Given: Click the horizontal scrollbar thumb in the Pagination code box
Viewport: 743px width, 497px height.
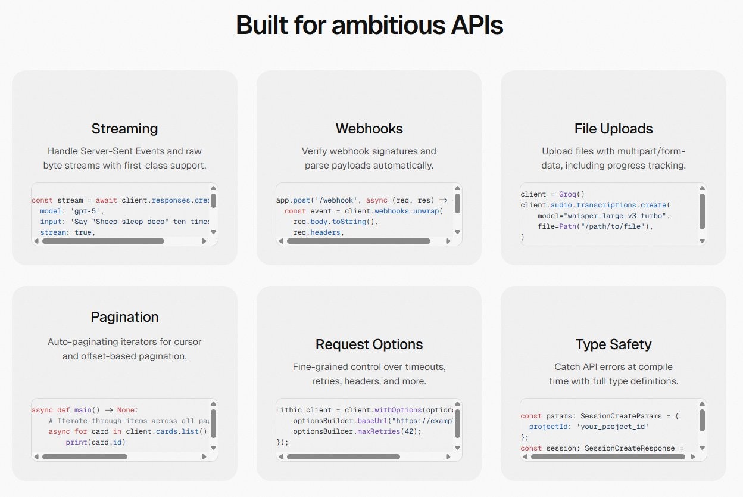Looking at the screenshot, I should pyautogui.click(x=85, y=456).
